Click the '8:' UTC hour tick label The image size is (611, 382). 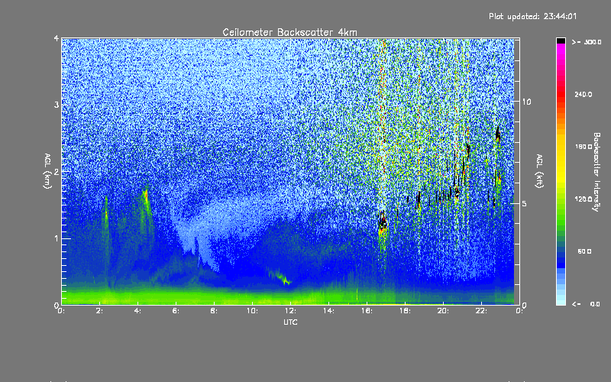coord(214,311)
